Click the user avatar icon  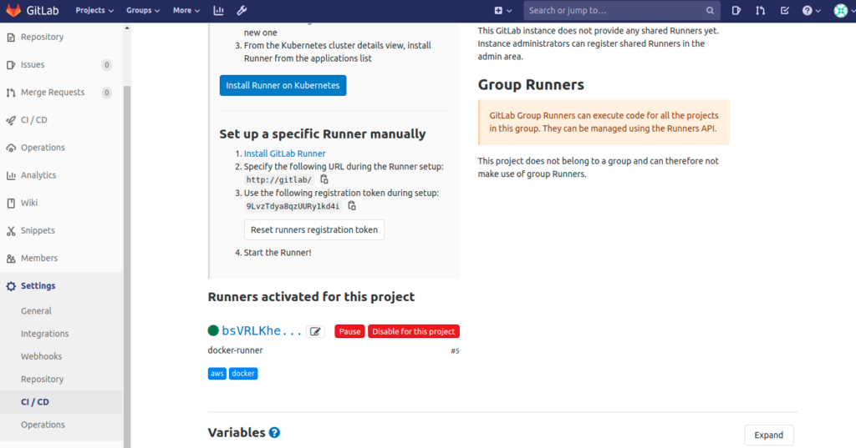click(841, 10)
